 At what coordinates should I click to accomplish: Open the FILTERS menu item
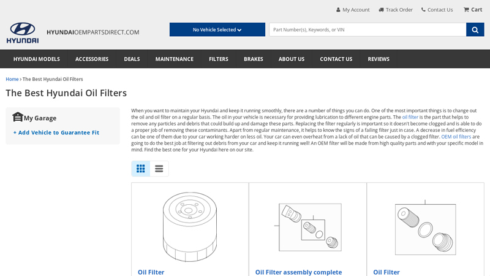point(219,59)
